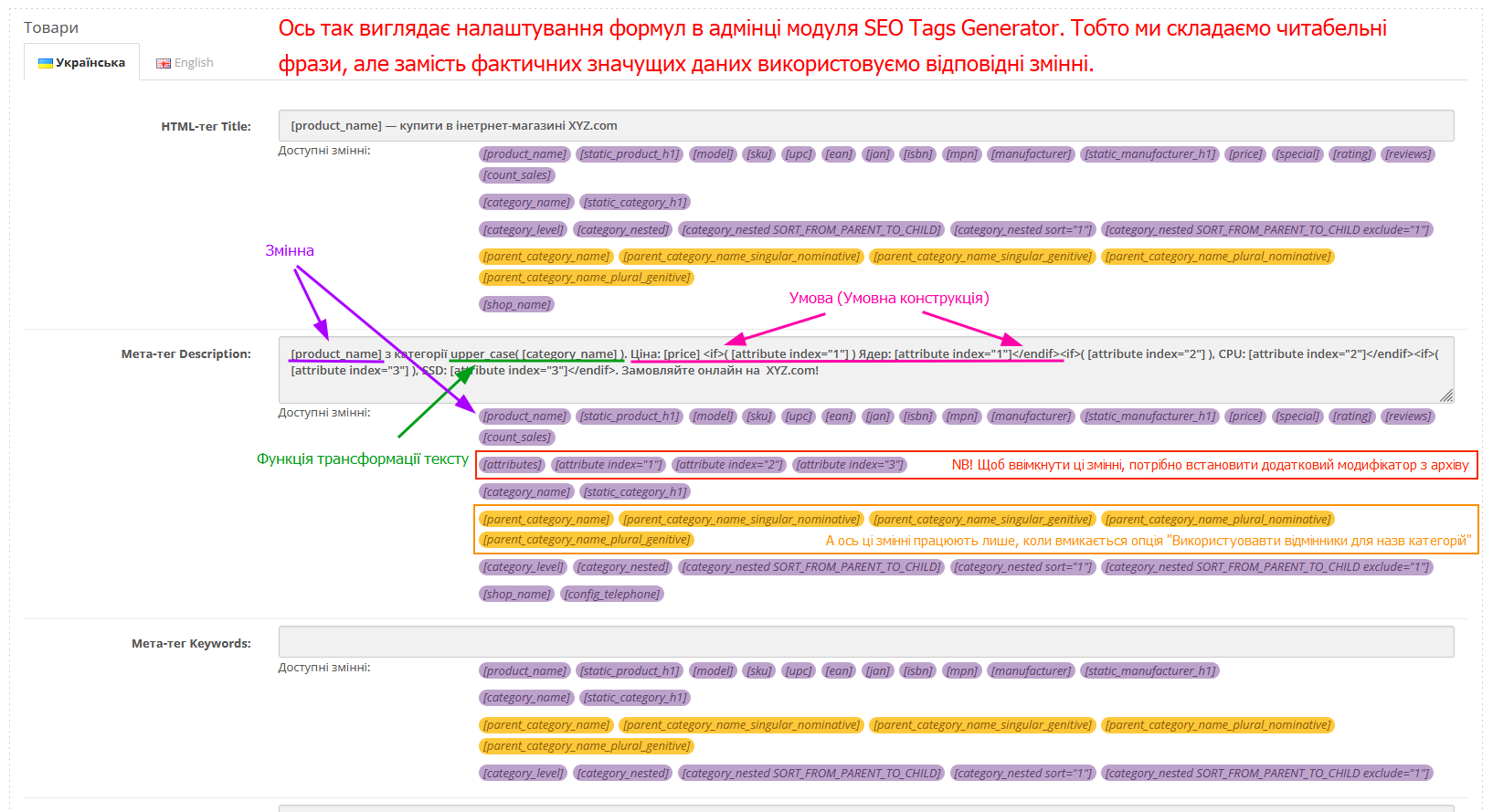Insert [static_product_h1] tag under the Keywords field
The width and height of the screenshot is (1493, 812).
click(630, 671)
